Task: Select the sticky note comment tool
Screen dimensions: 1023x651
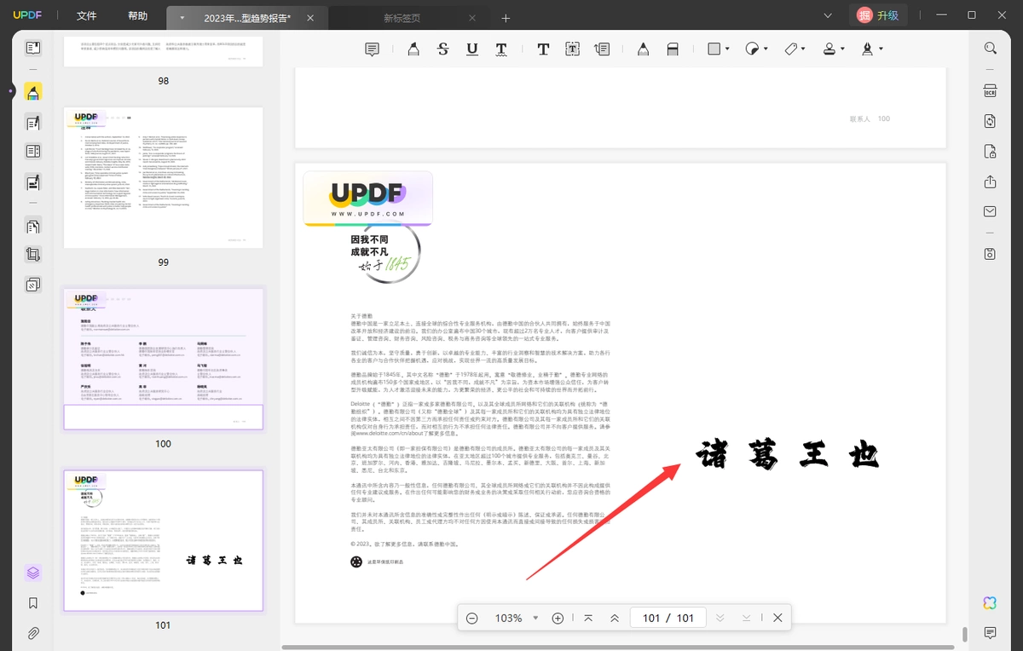Action: pyautogui.click(x=372, y=49)
